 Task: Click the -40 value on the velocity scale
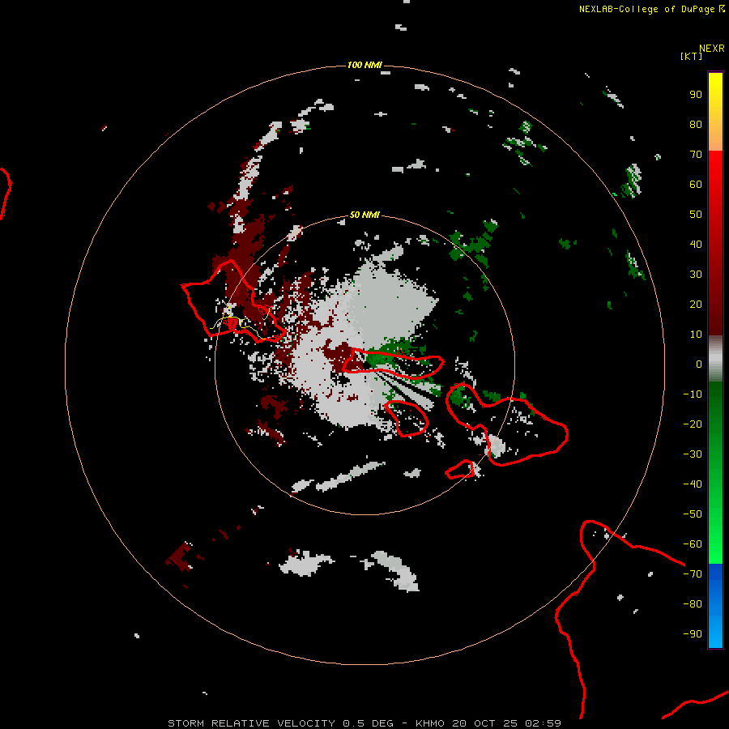[x=693, y=484]
